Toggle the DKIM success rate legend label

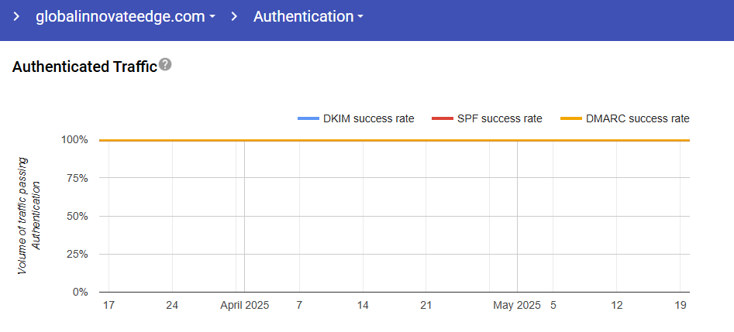369,118
